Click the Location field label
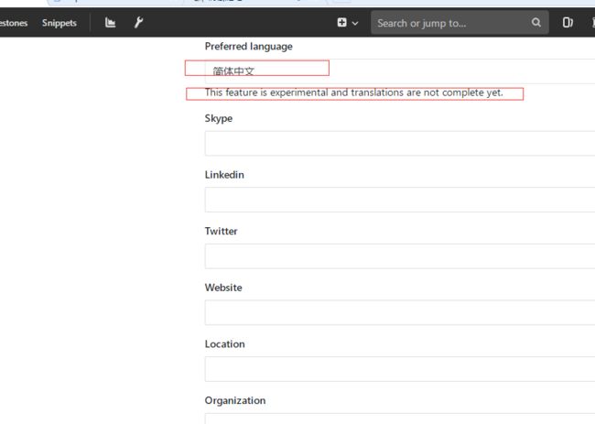The height and width of the screenshot is (424, 595). 224,344
